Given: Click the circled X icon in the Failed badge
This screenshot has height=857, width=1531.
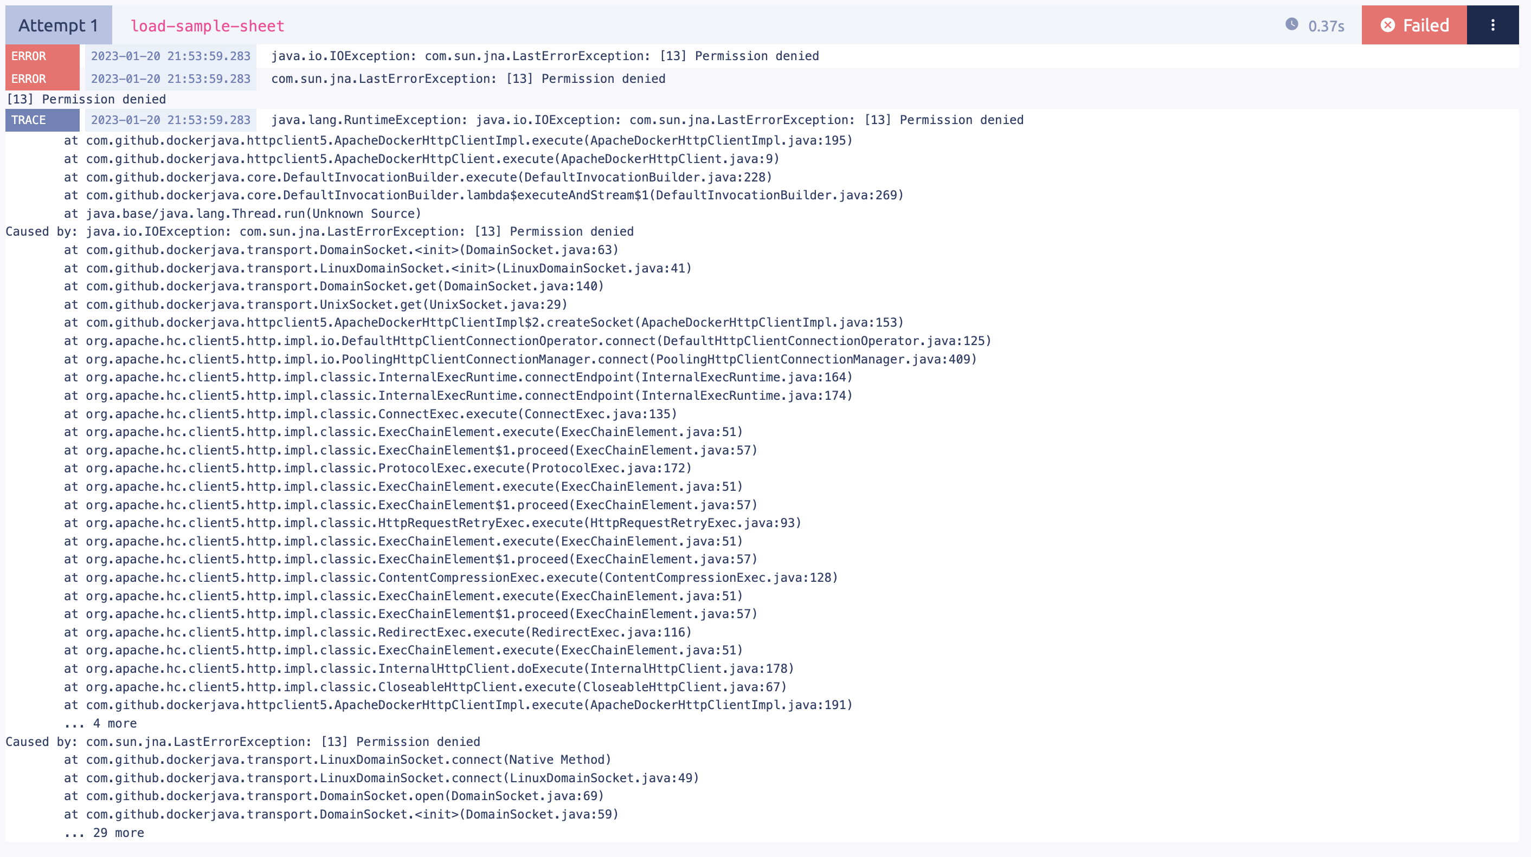Looking at the screenshot, I should [1387, 25].
